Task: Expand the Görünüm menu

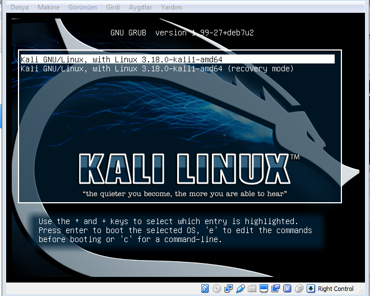Action: pyautogui.click(x=82, y=7)
